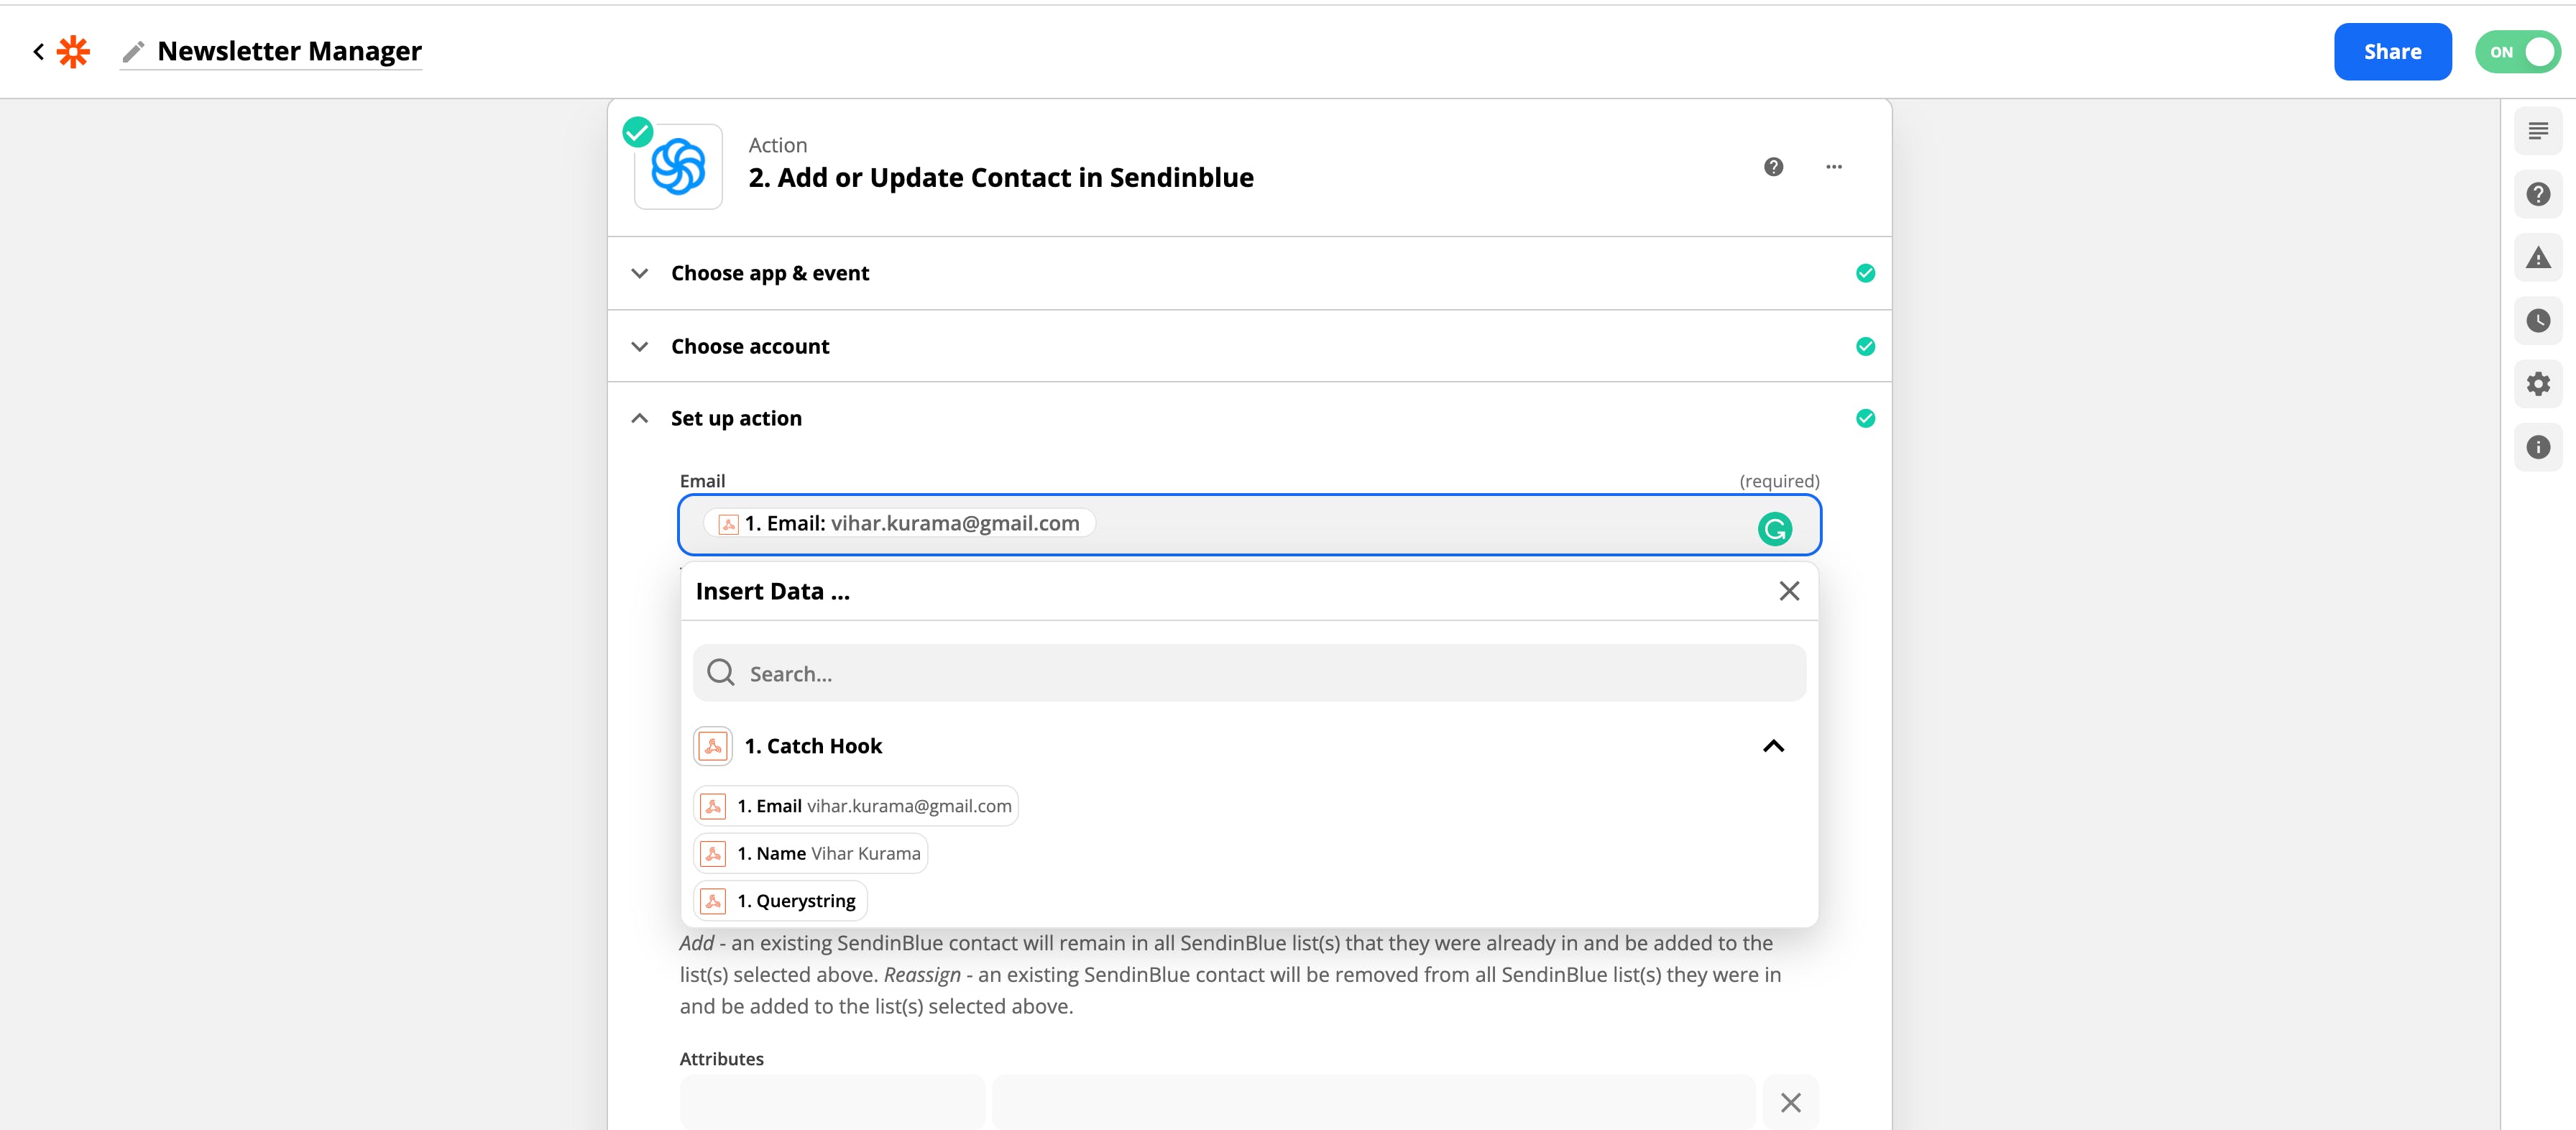Screen dimensions: 2576x1130
Task: Open the info details sidebar icon
Action: tap(2537, 447)
